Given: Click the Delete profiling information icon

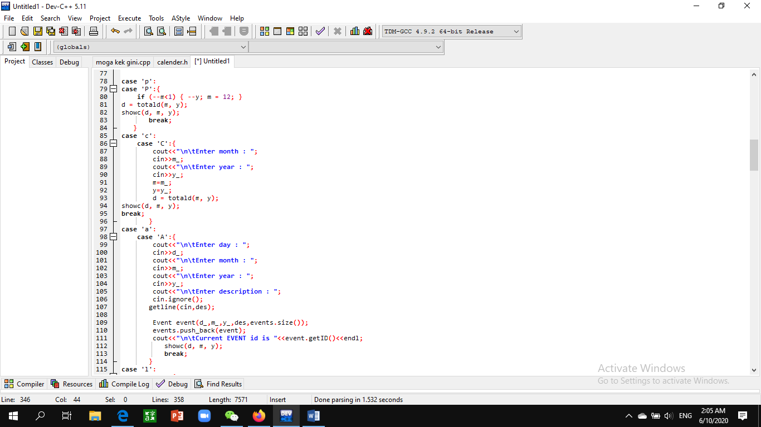Looking at the screenshot, I should pos(368,31).
